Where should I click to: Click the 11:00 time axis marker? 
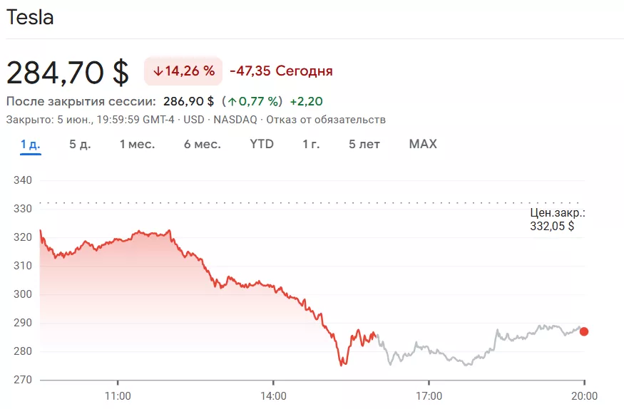click(118, 395)
